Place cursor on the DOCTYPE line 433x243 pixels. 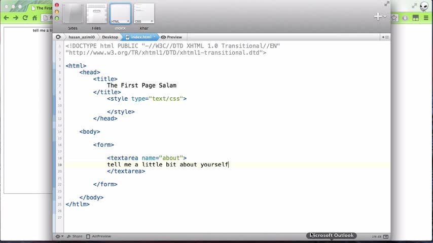click(172, 46)
